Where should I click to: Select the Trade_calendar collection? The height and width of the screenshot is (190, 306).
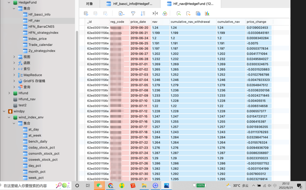(41, 45)
